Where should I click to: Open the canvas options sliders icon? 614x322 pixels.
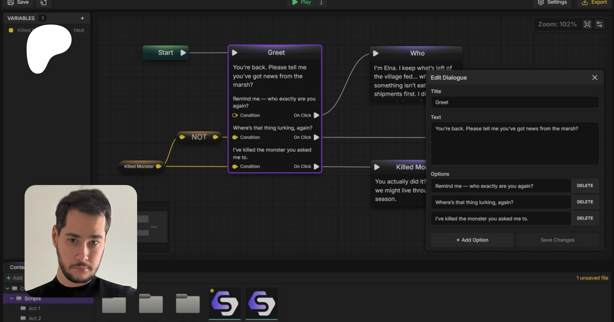pos(599,24)
